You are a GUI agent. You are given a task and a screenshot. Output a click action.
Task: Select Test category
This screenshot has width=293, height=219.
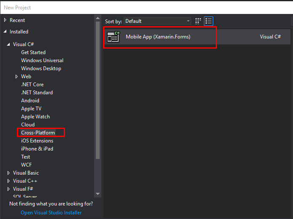26,157
